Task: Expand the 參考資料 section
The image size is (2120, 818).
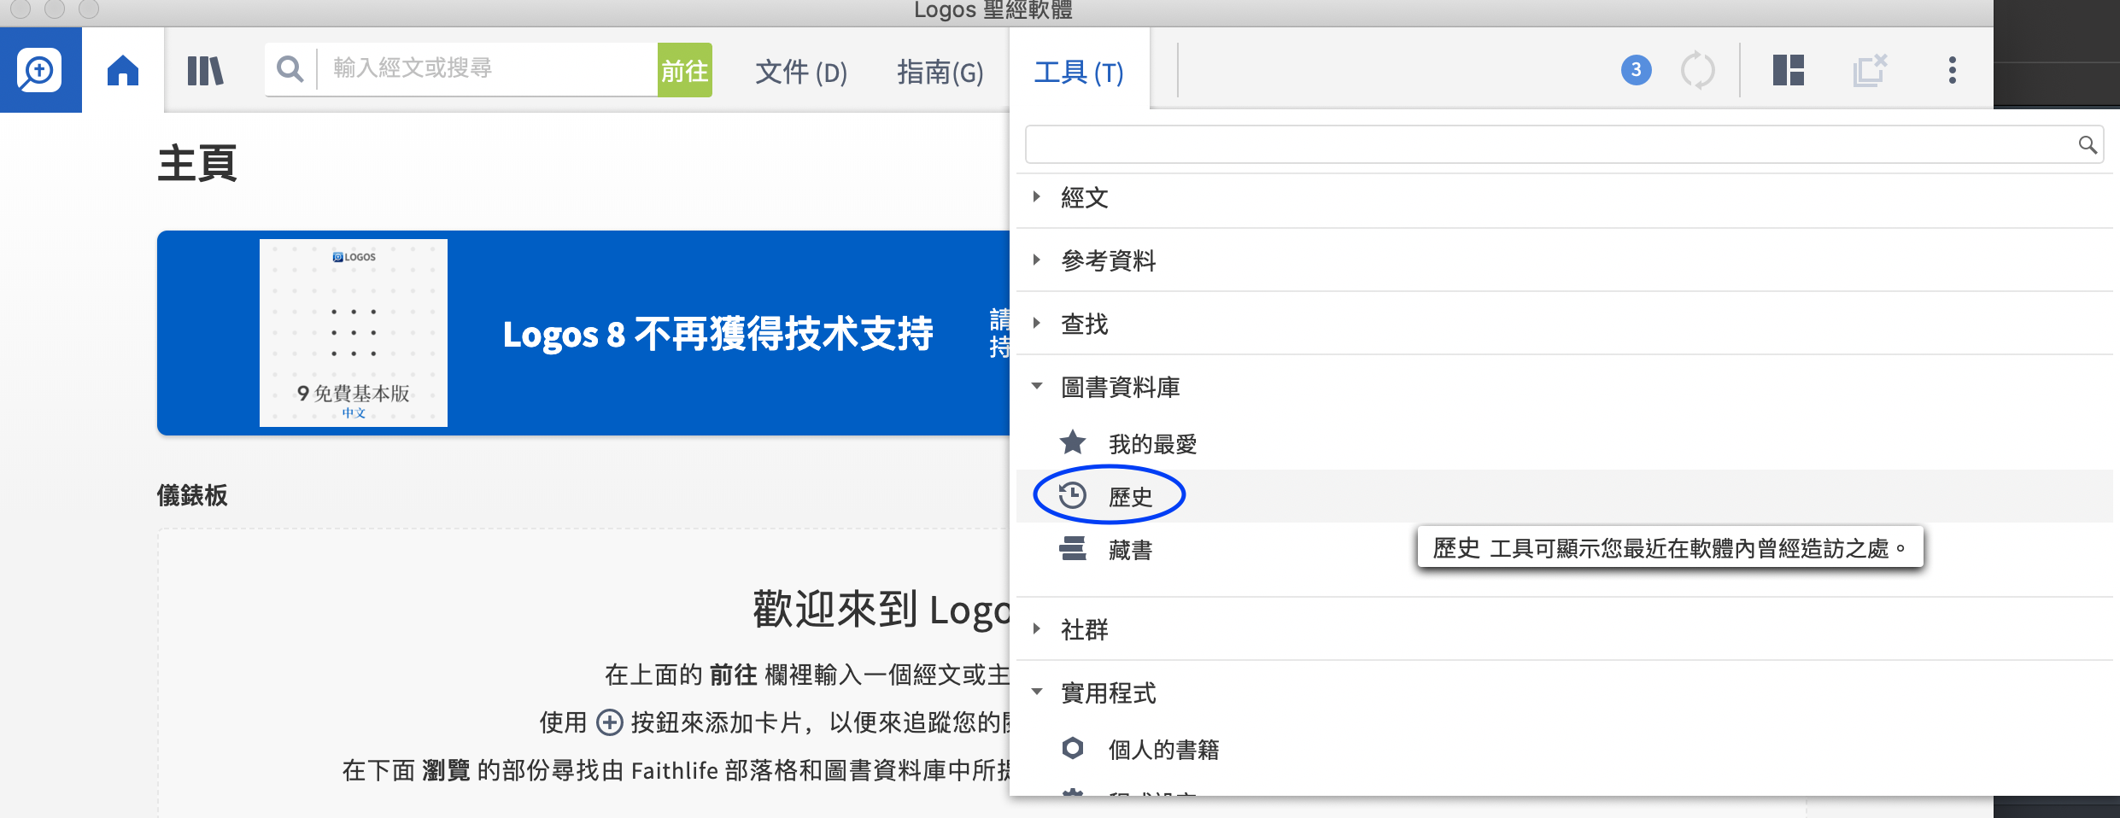Action: pyautogui.click(x=1036, y=260)
